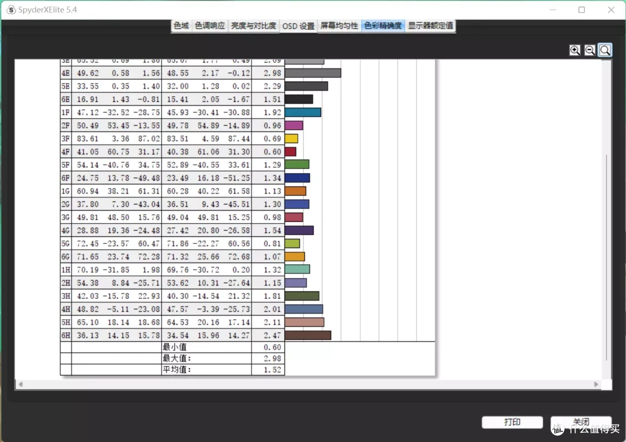The image size is (626, 442).
Task: Click the vertical scrollbar thumb
Action: pos(606,257)
